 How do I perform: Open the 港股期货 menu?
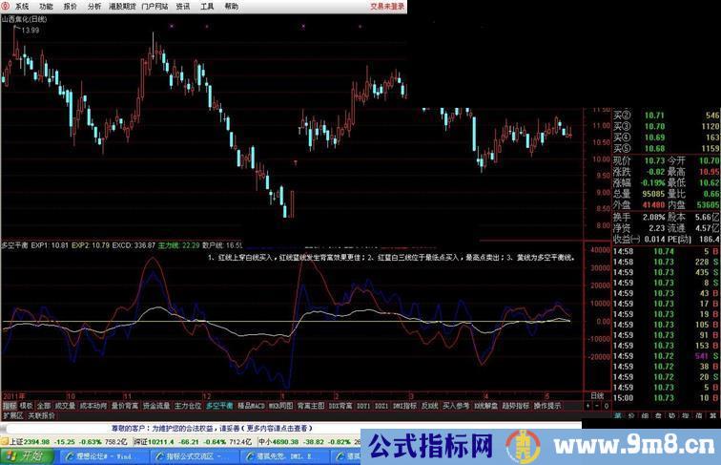[123, 6]
